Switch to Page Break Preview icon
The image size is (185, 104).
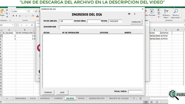157,102
